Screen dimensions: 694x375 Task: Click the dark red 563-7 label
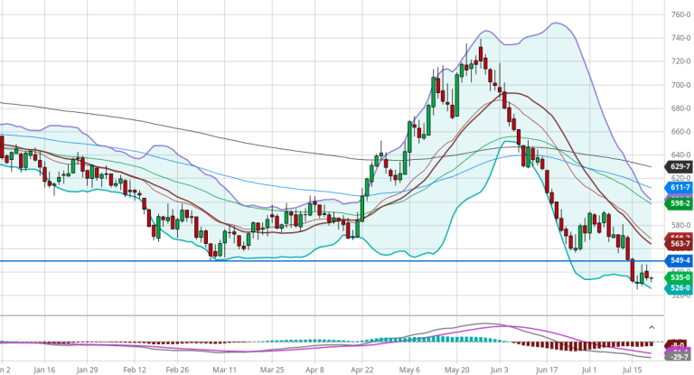[x=678, y=243]
